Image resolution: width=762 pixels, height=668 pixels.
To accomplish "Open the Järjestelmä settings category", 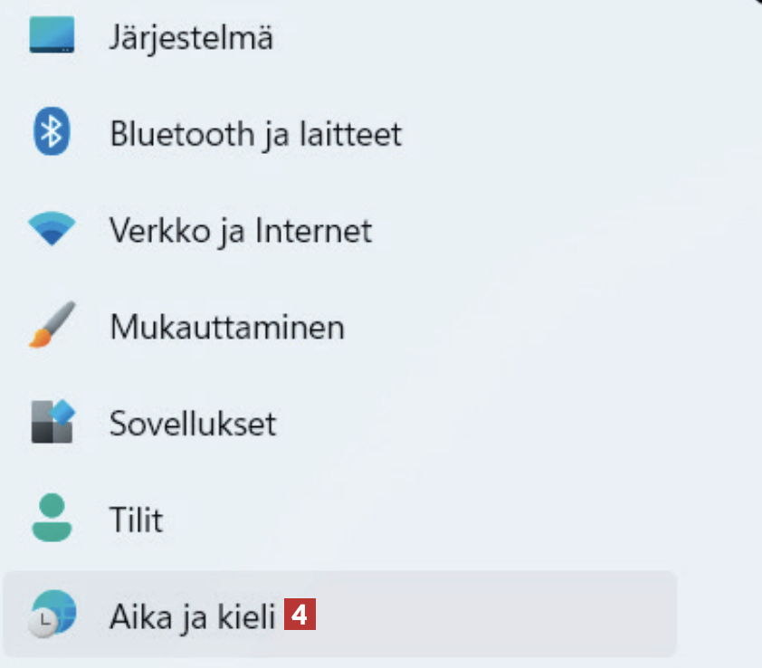I will pos(191,38).
